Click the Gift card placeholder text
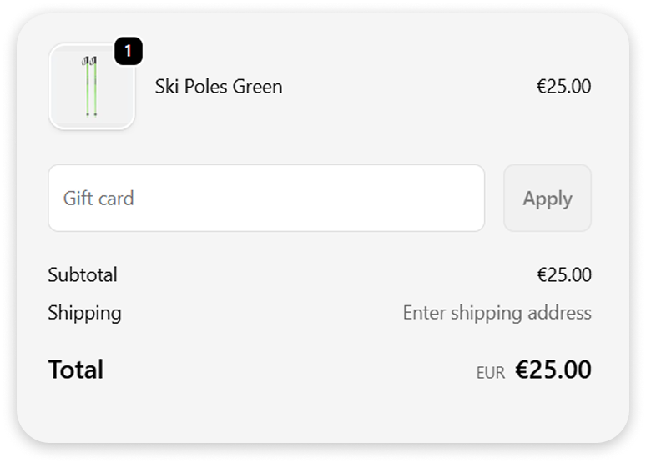Viewport: 646px width, 463px height. pos(98,199)
